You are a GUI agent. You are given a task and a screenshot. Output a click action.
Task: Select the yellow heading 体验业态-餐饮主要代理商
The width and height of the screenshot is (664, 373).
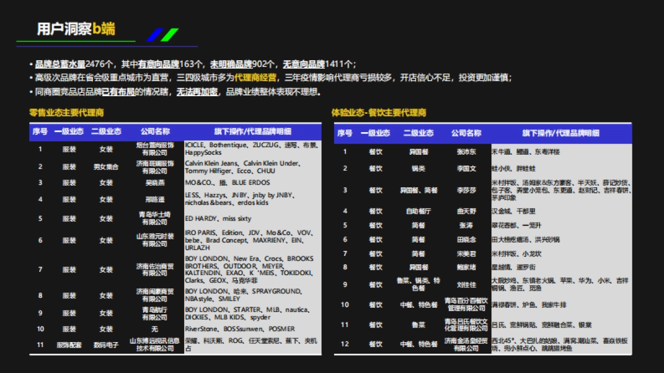[381, 112]
